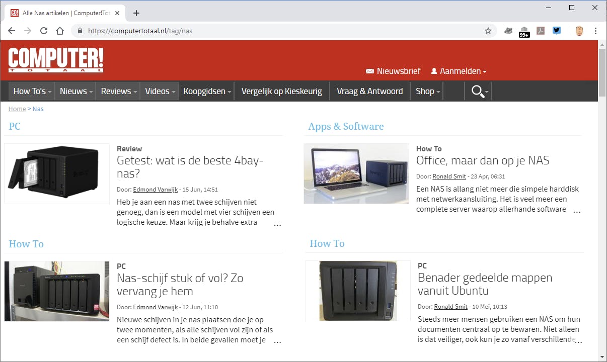Go to browser home page icon
The height and width of the screenshot is (362, 607).
click(x=60, y=31)
